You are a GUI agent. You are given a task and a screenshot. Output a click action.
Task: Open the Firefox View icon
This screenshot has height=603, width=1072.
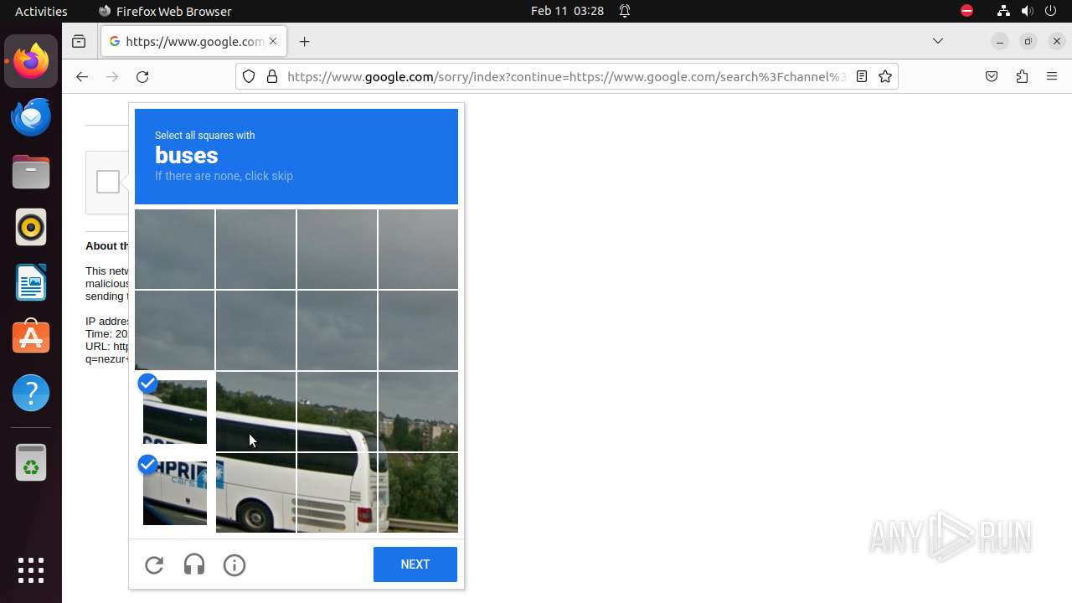(79, 41)
